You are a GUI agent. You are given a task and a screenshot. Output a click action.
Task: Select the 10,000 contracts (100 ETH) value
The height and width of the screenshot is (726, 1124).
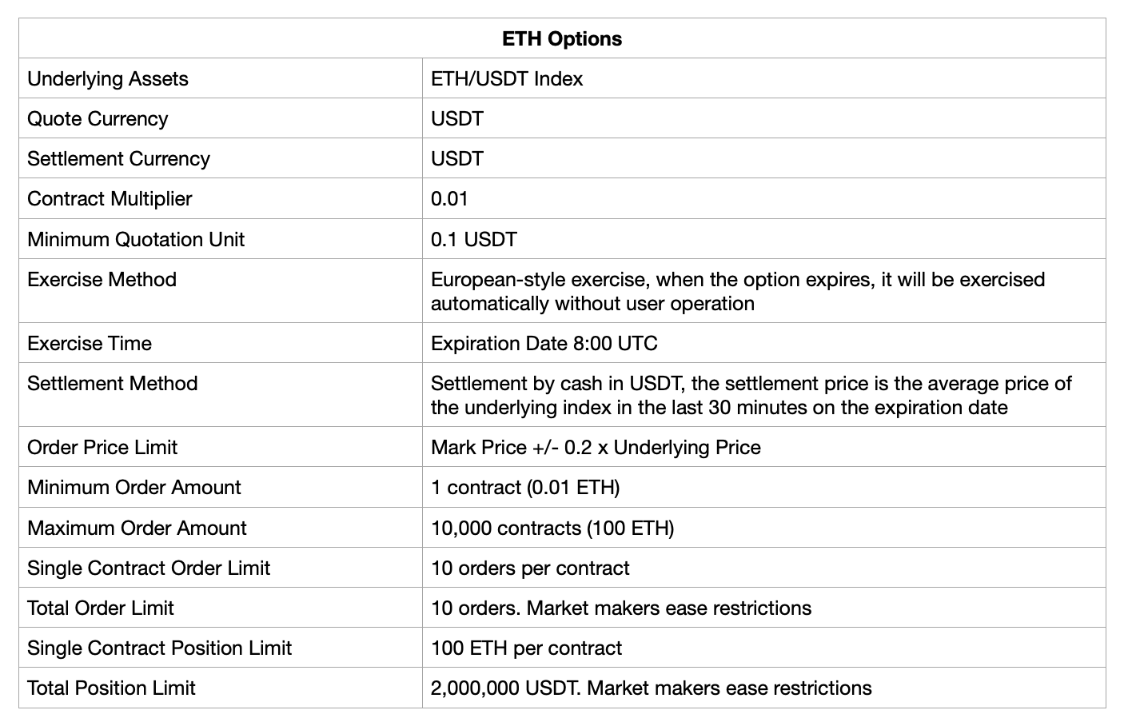coord(552,528)
